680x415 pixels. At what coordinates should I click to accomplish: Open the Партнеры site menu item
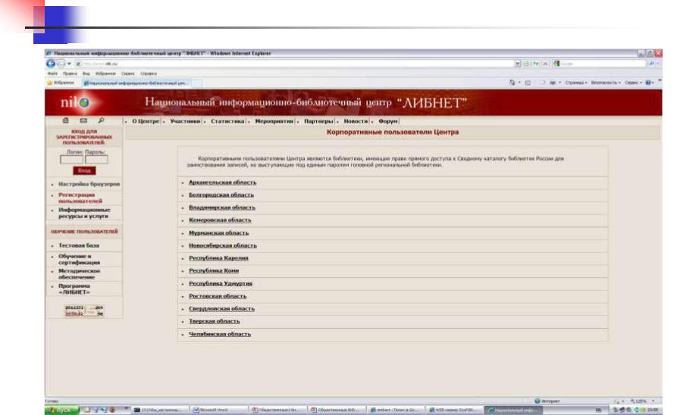point(318,121)
